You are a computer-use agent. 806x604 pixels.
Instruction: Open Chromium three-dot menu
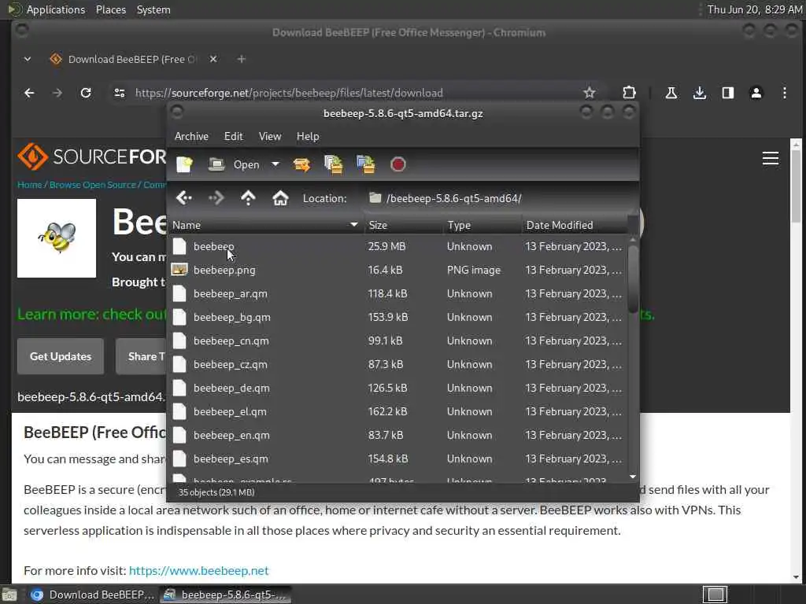[785, 93]
